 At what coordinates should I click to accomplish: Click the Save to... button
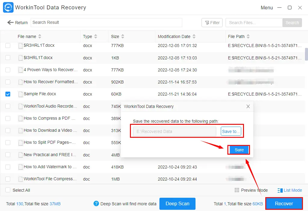coord(231,131)
